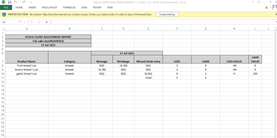Select column F header

(177, 29)
